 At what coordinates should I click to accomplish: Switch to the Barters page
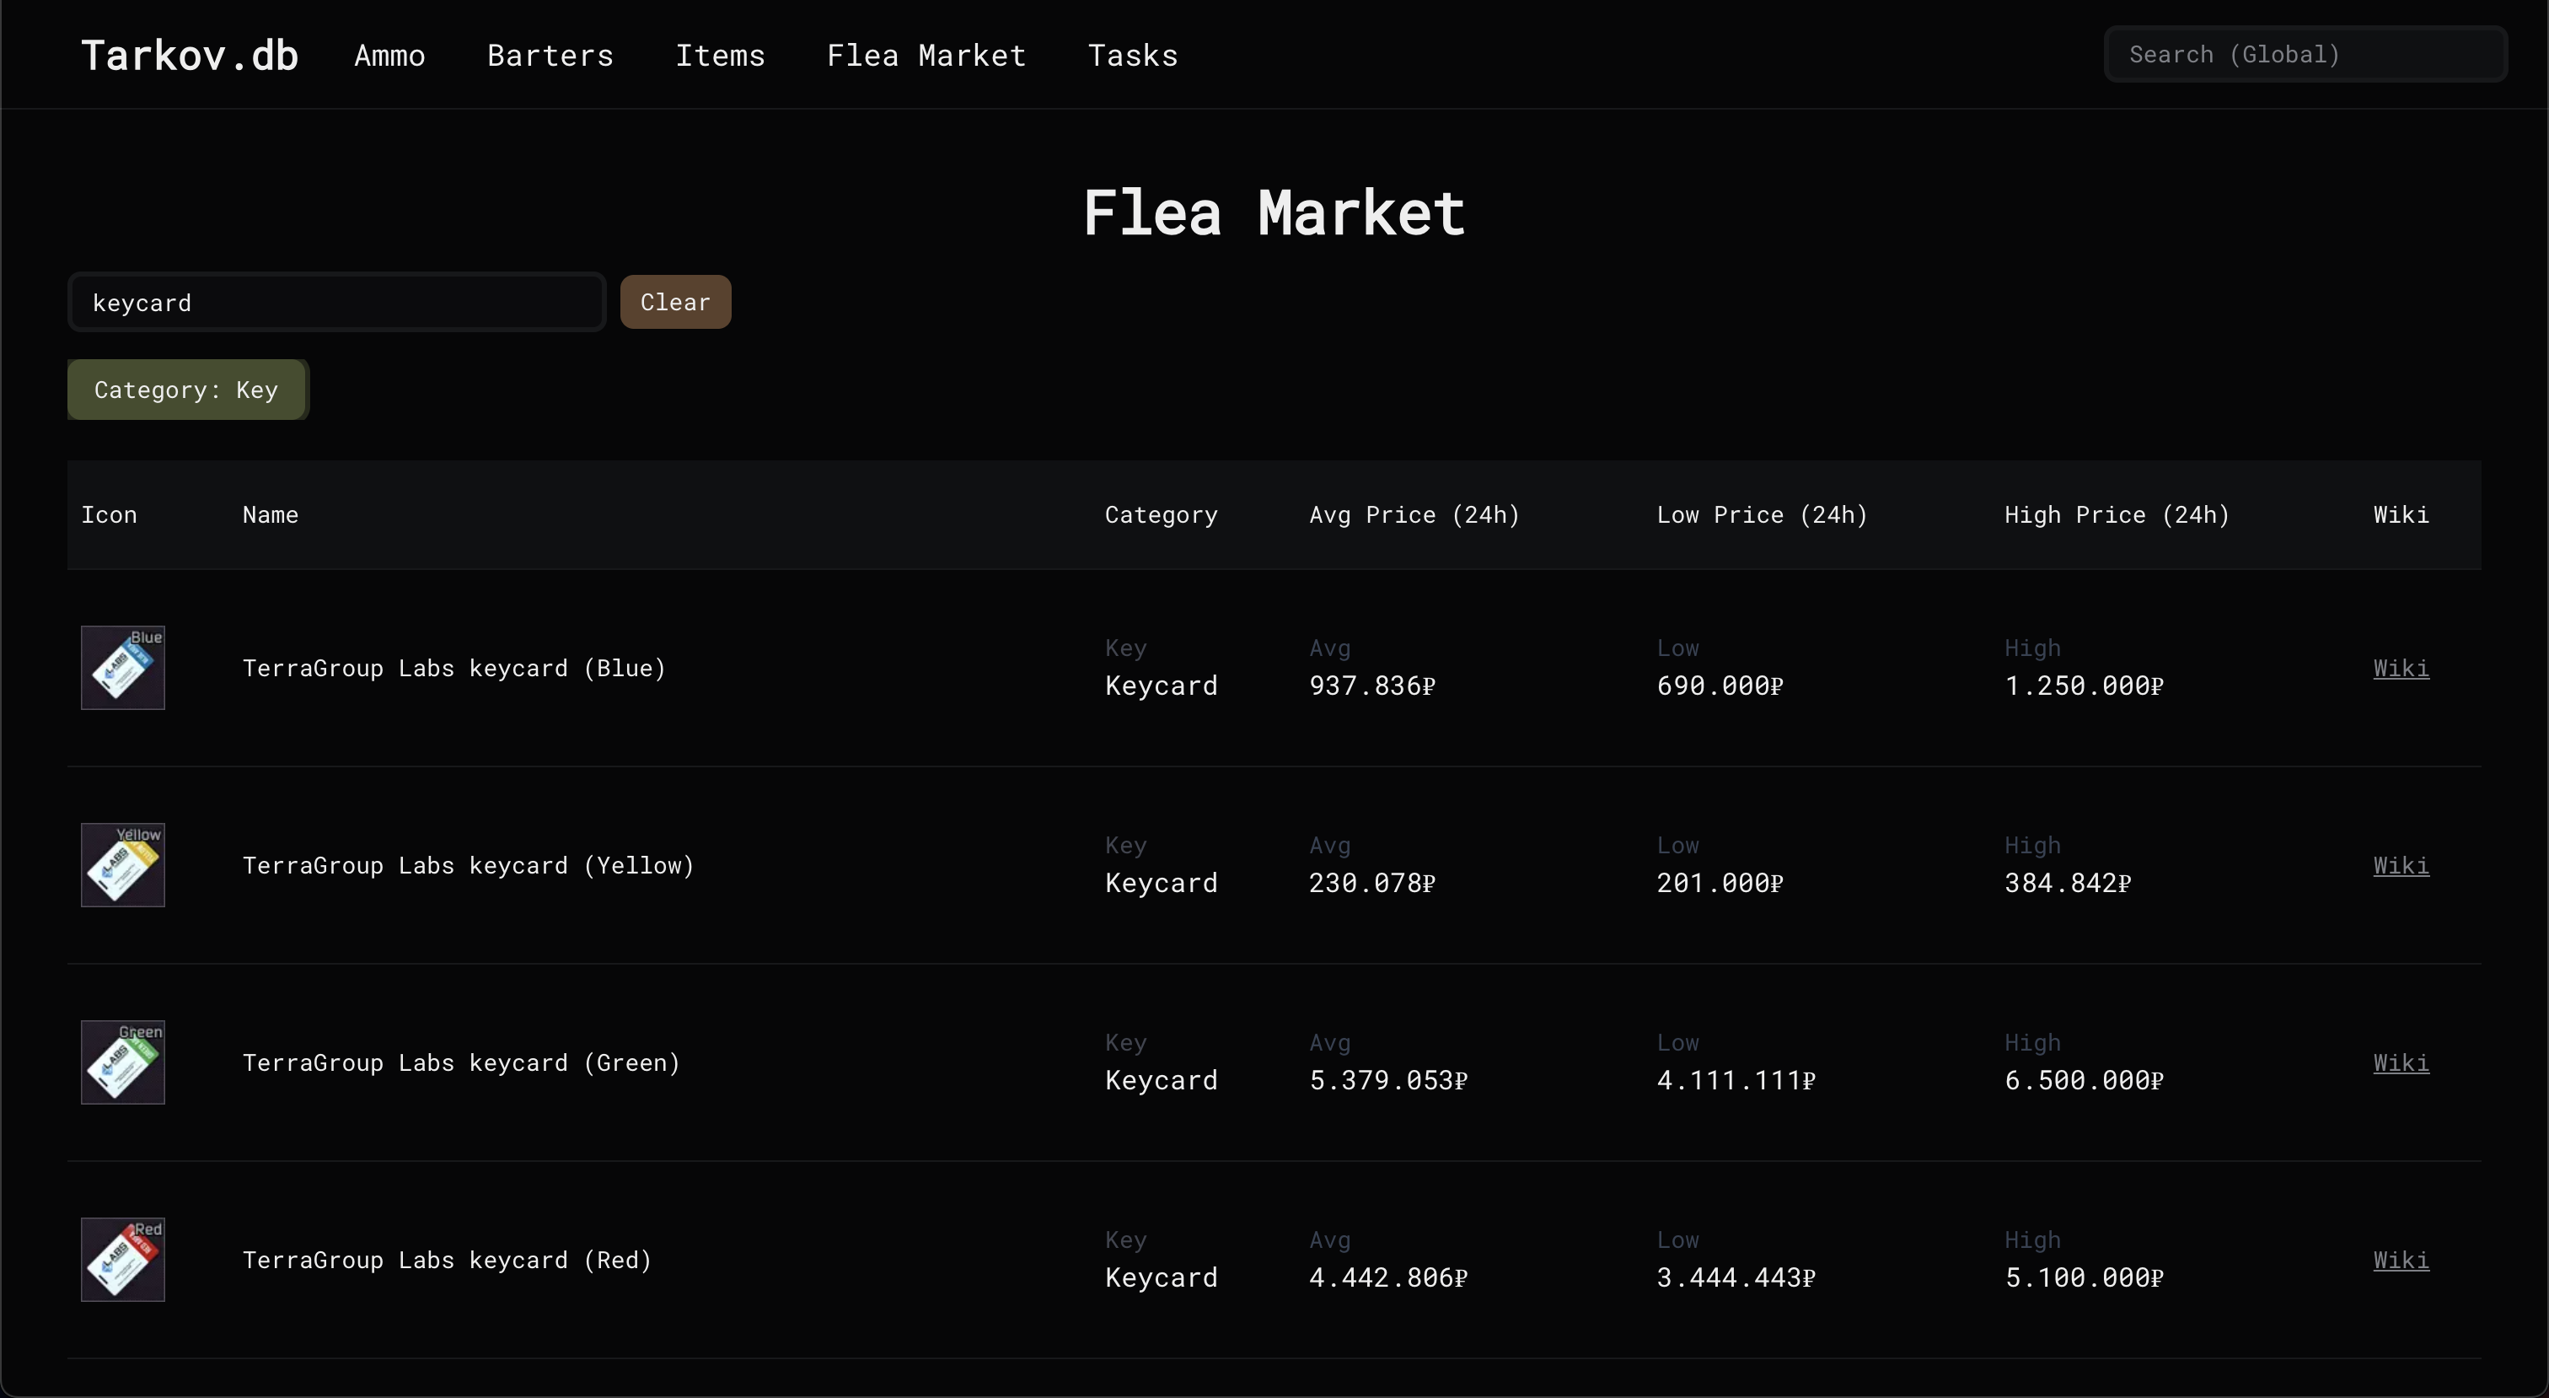(x=550, y=56)
